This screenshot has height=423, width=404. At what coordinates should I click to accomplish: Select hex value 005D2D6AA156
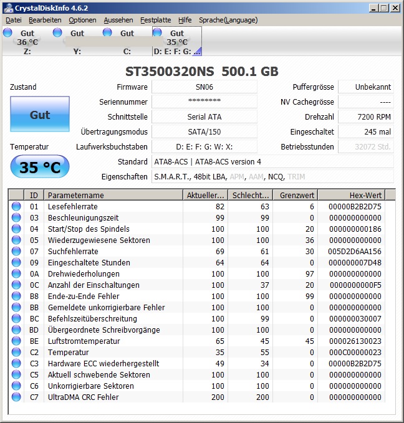click(355, 251)
